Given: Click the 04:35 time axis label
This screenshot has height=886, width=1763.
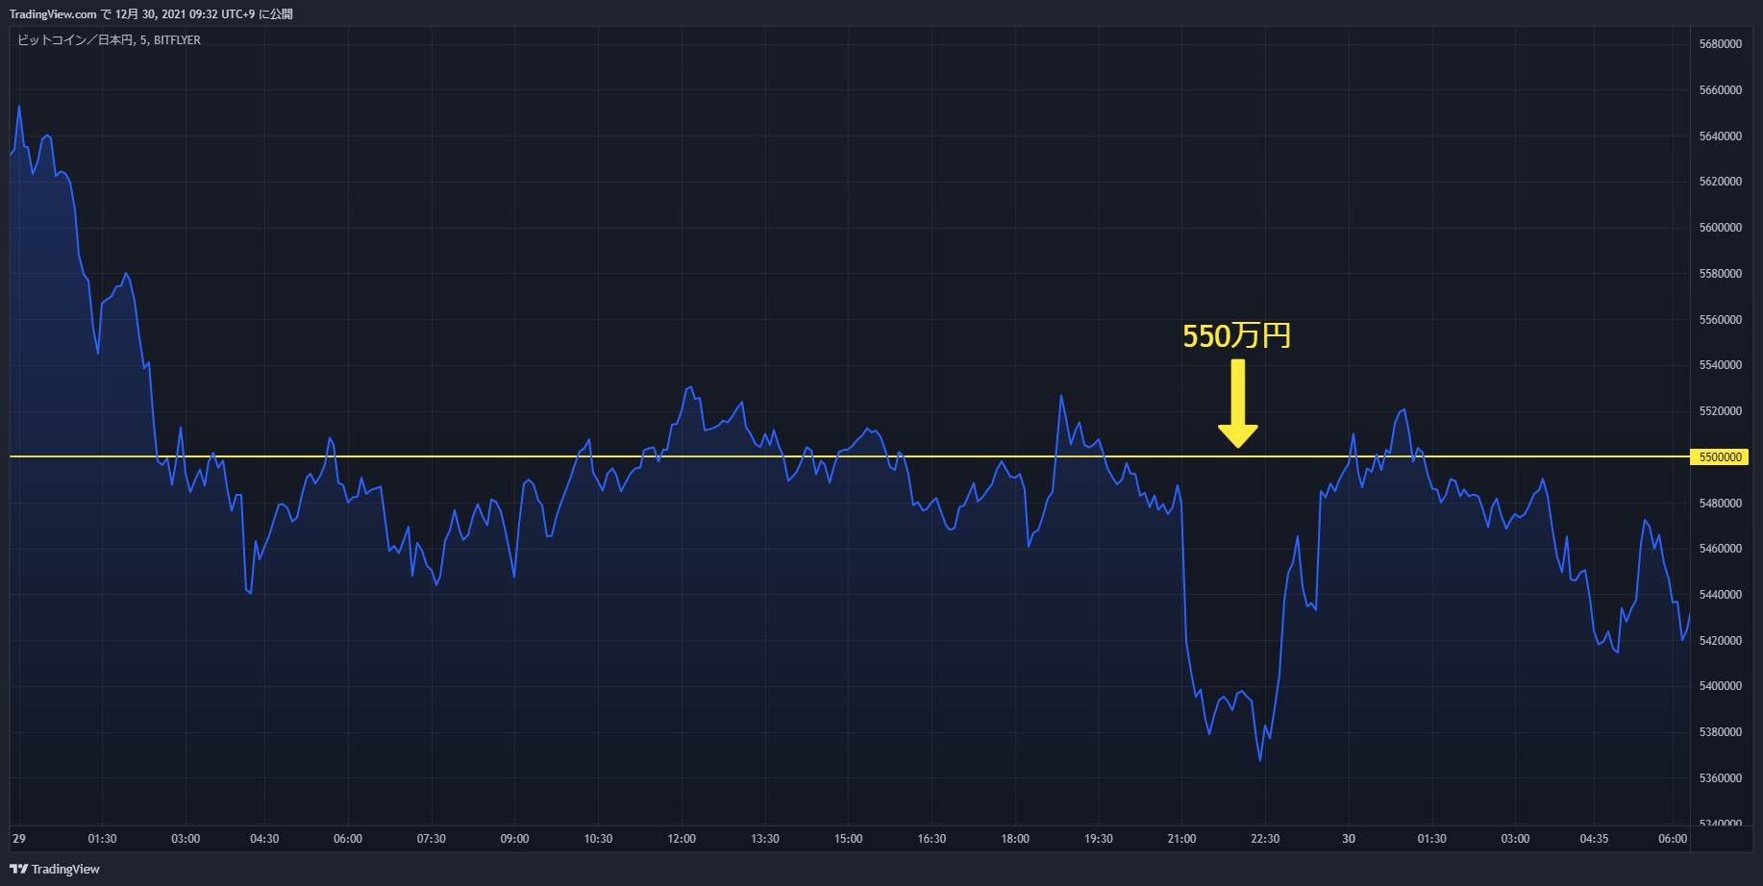Looking at the screenshot, I should pyautogui.click(x=1594, y=839).
